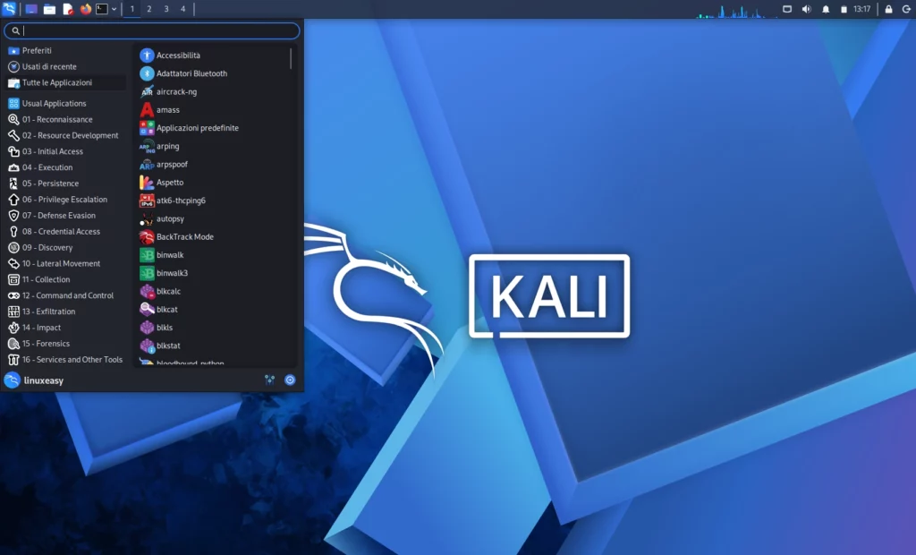This screenshot has width=916, height=555.
Task: Open the menu settings sliders icon
Action: [x=269, y=380]
